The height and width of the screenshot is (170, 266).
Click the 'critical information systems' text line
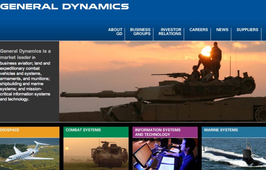[x=25, y=94]
